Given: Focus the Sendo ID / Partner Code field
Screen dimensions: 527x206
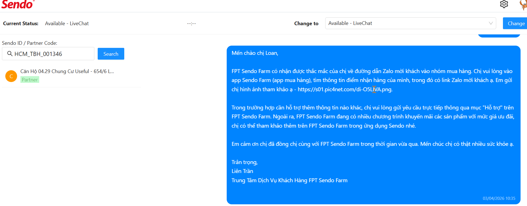Looking at the screenshot, I should click(x=48, y=54).
